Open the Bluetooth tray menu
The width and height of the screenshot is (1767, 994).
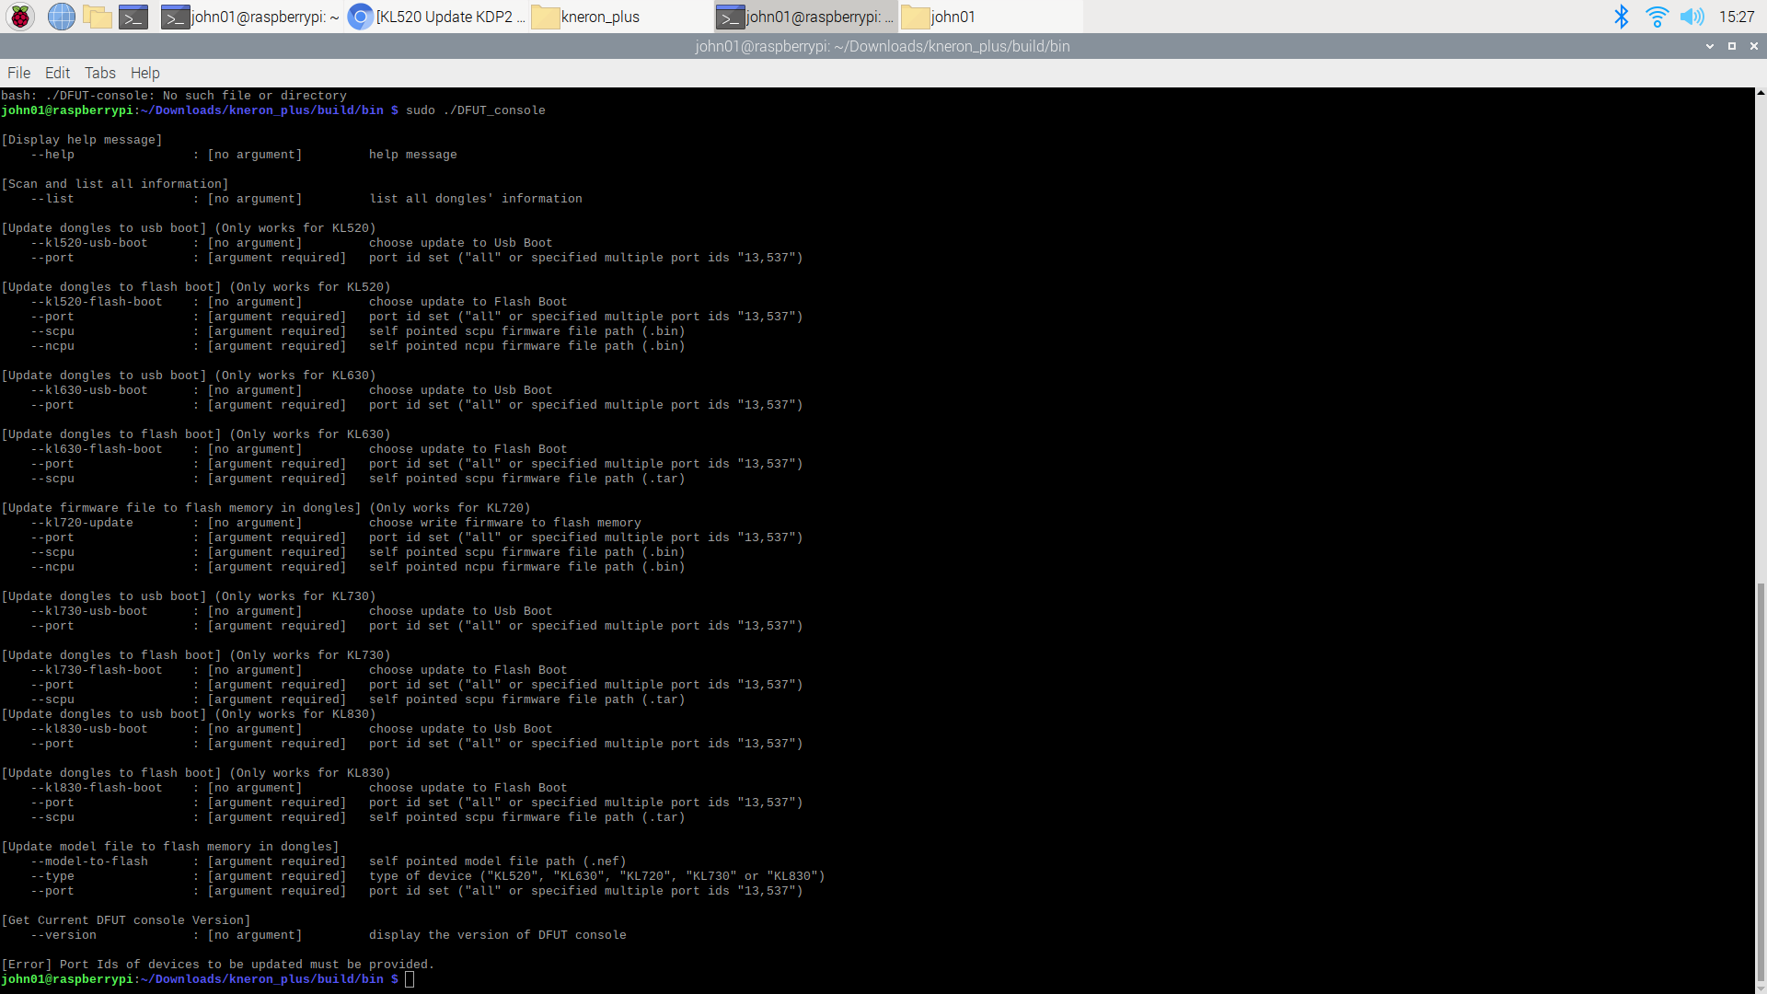(1622, 17)
